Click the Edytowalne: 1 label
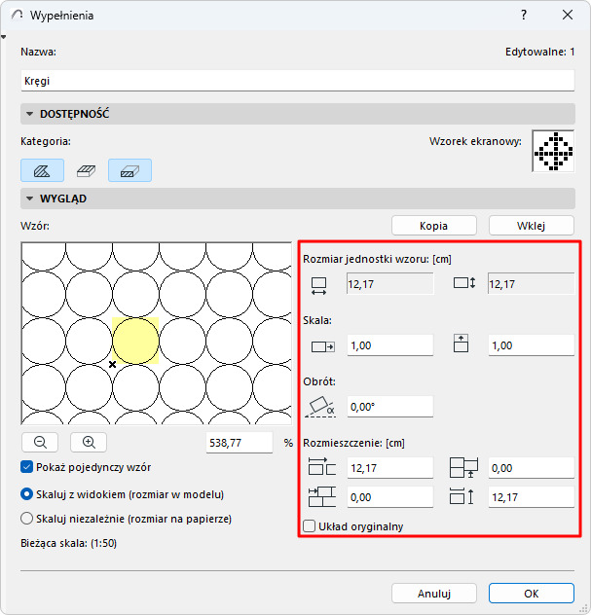 (x=540, y=52)
